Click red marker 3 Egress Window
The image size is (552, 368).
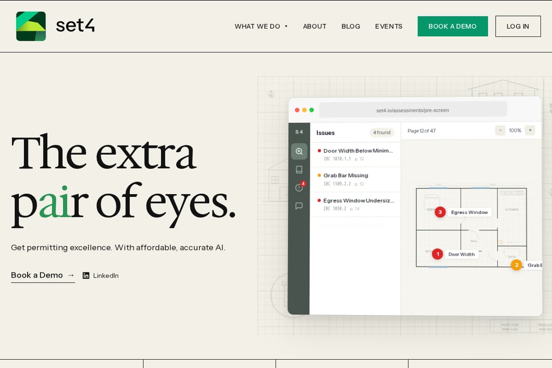[440, 212]
